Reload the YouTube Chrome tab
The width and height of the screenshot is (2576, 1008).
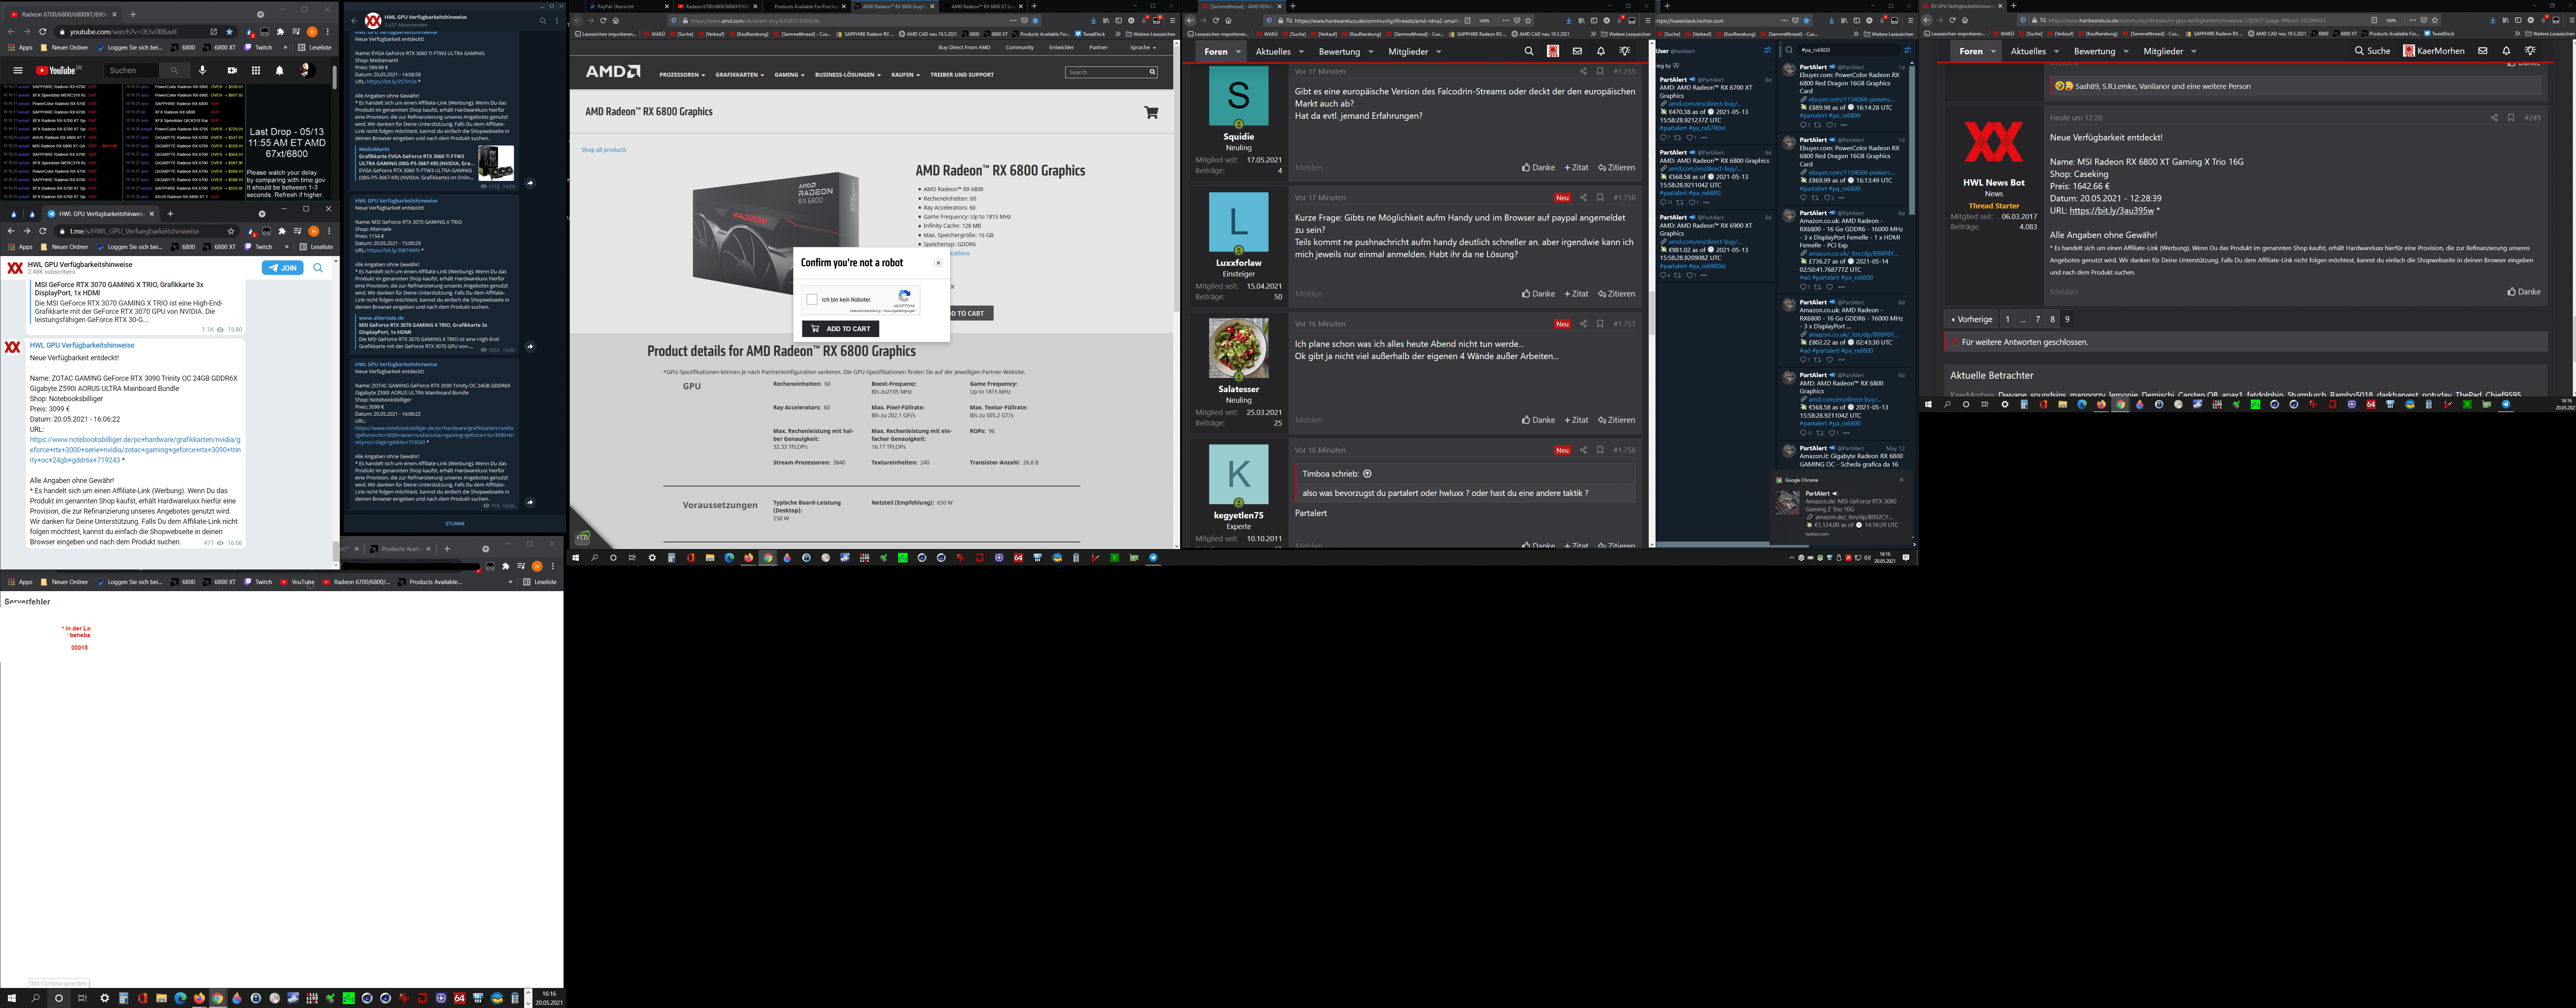pos(43,32)
